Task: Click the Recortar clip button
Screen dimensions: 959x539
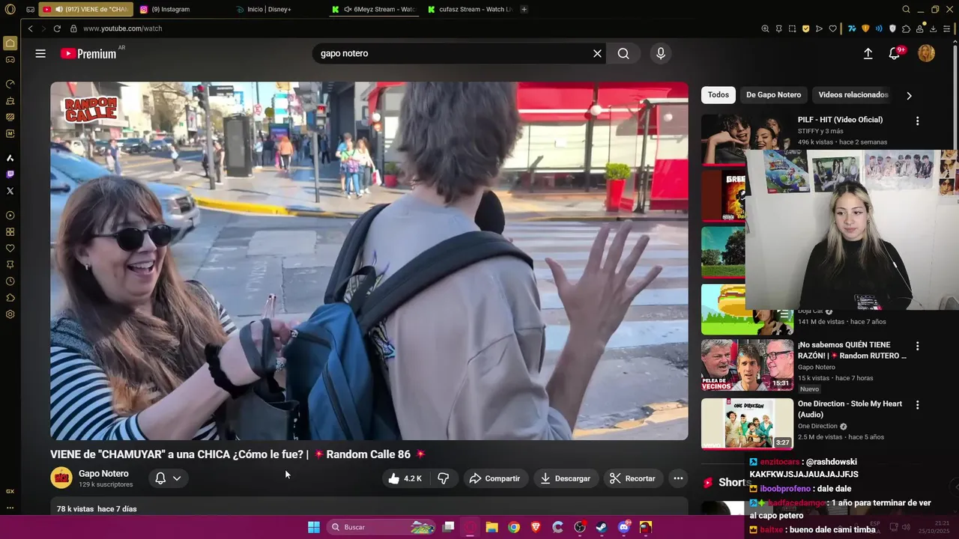Action: point(633,478)
